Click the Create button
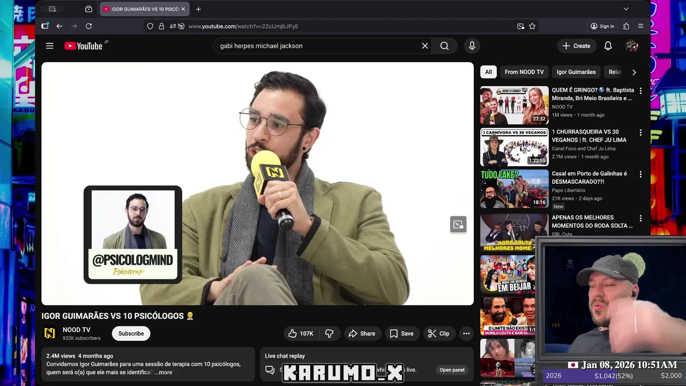The image size is (686, 386). tap(576, 46)
